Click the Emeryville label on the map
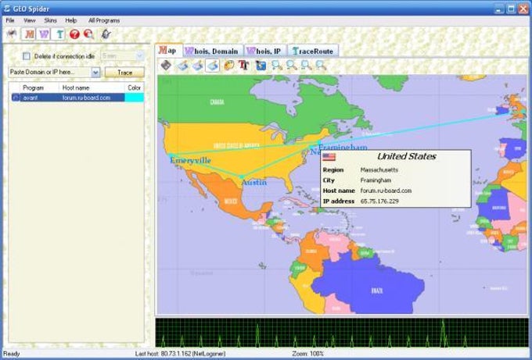The height and width of the screenshot is (360, 532). coord(190,160)
